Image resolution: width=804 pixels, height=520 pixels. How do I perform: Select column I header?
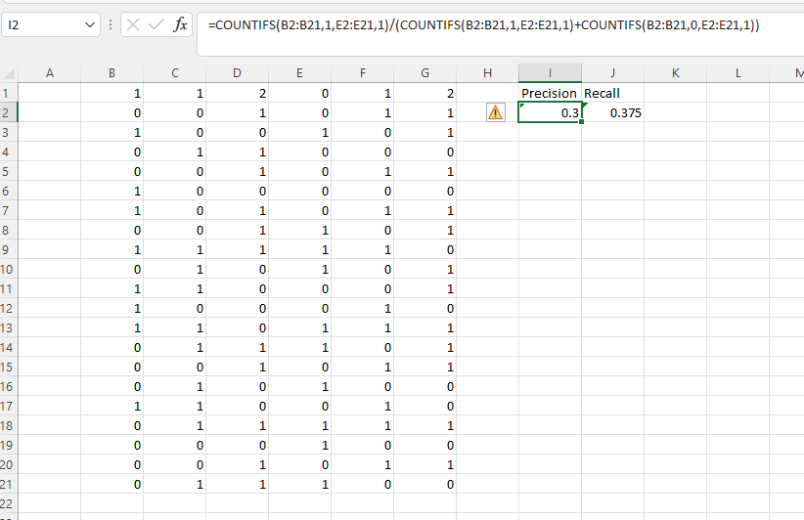coord(551,73)
